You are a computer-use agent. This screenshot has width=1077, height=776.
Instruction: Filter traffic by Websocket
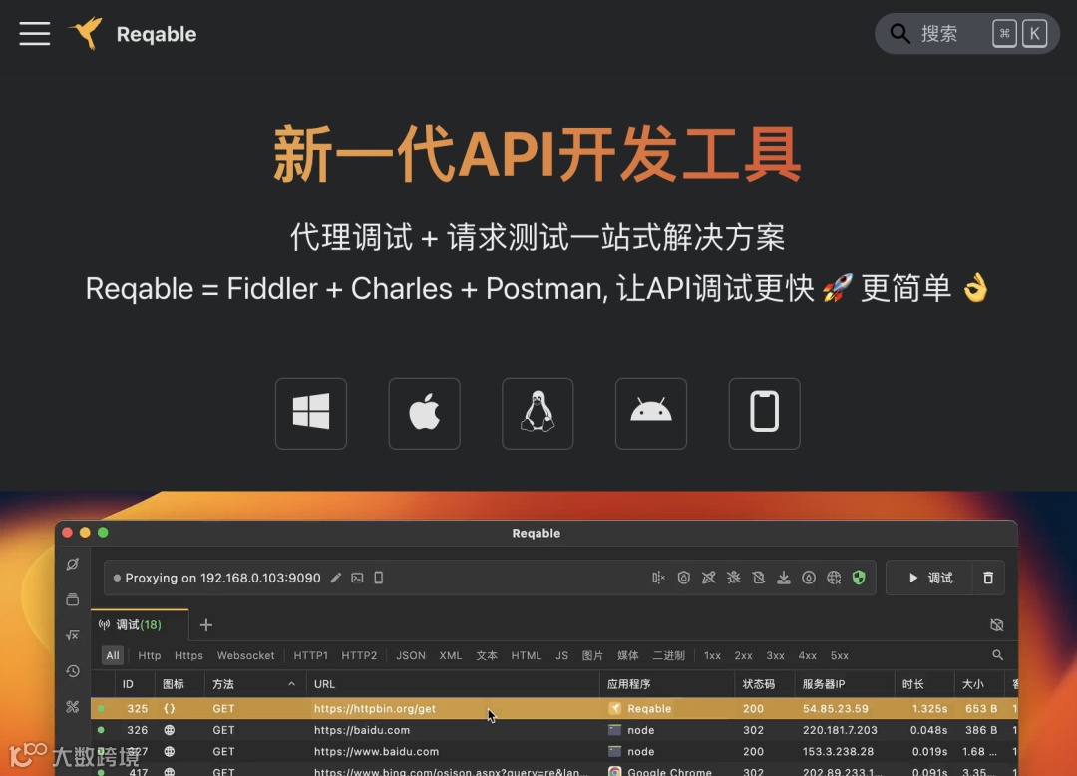246,656
